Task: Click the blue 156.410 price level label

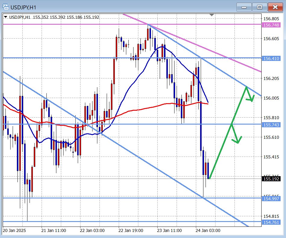Action: click(271, 58)
